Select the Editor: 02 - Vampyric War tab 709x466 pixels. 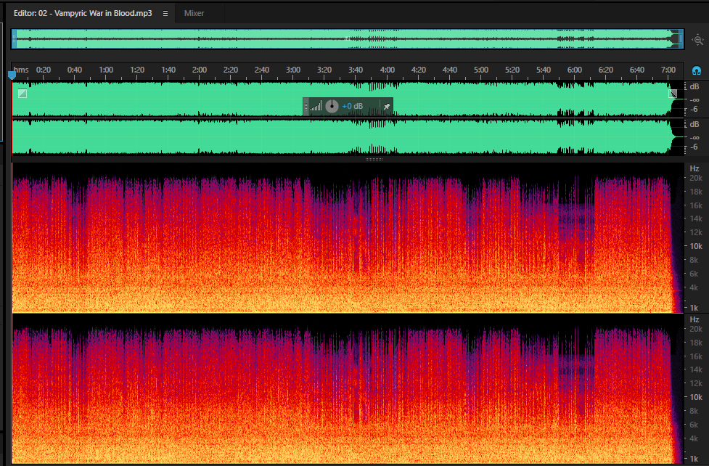pyautogui.click(x=83, y=13)
